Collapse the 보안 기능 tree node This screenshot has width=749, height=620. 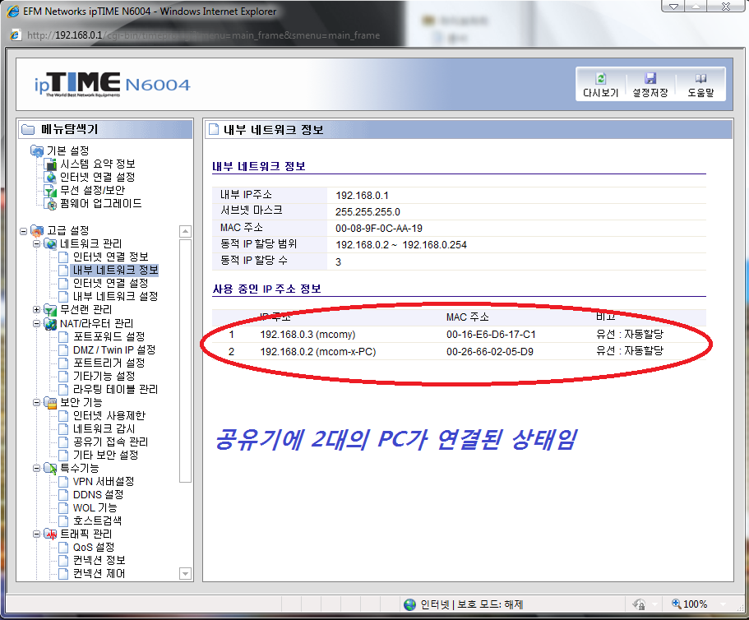click(36, 403)
